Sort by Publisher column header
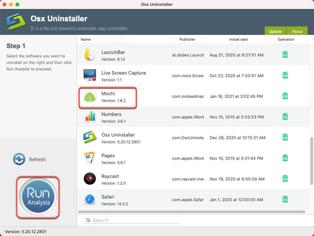314x236 pixels. (187, 40)
